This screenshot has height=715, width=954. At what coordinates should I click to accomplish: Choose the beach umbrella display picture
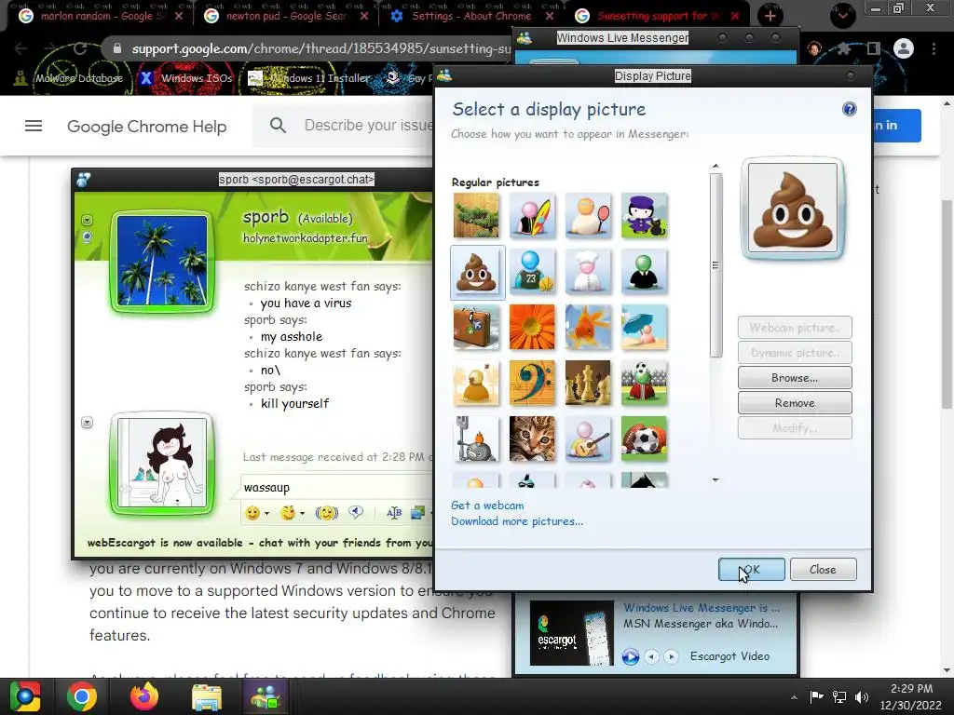[x=644, y=327]
